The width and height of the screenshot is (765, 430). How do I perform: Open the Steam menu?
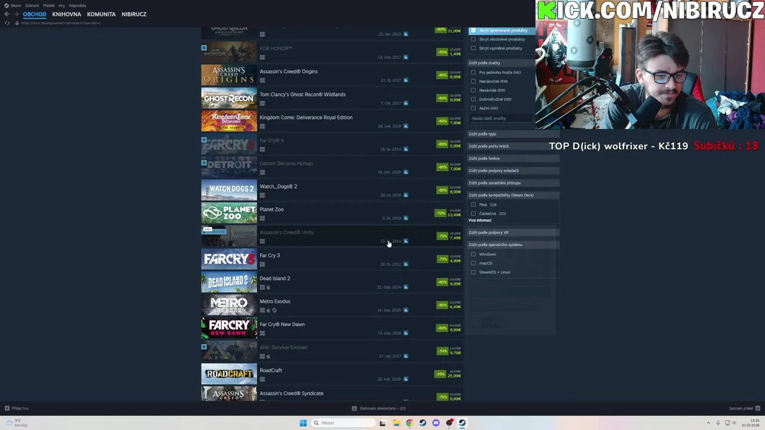pos(16,5)
